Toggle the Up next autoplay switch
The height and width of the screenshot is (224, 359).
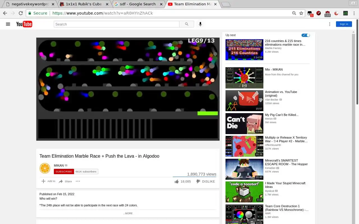pos(306,35)
